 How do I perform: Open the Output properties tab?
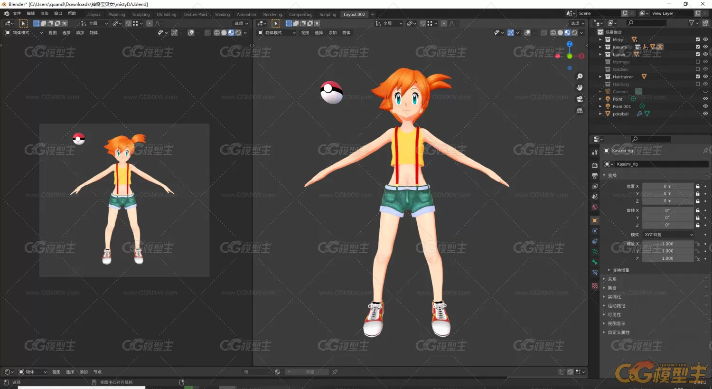(595, 176)
